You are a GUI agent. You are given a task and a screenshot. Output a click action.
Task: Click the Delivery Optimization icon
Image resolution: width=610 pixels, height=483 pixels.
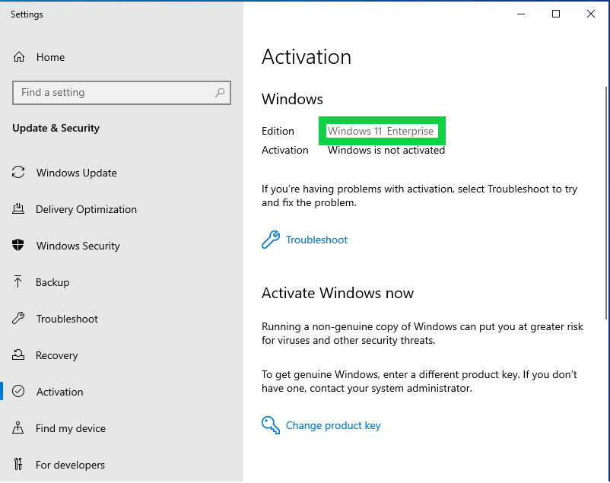pos(18,209)
